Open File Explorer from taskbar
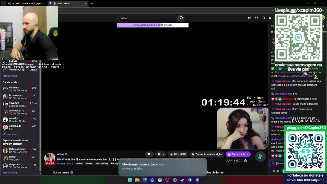 tap(137, 180)
